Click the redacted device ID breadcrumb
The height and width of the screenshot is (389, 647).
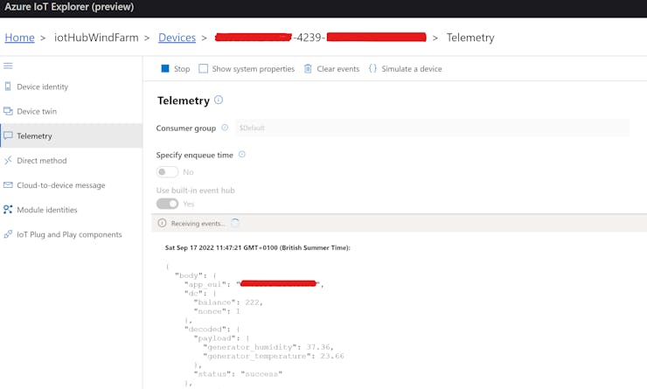click(x=321, y=38)
